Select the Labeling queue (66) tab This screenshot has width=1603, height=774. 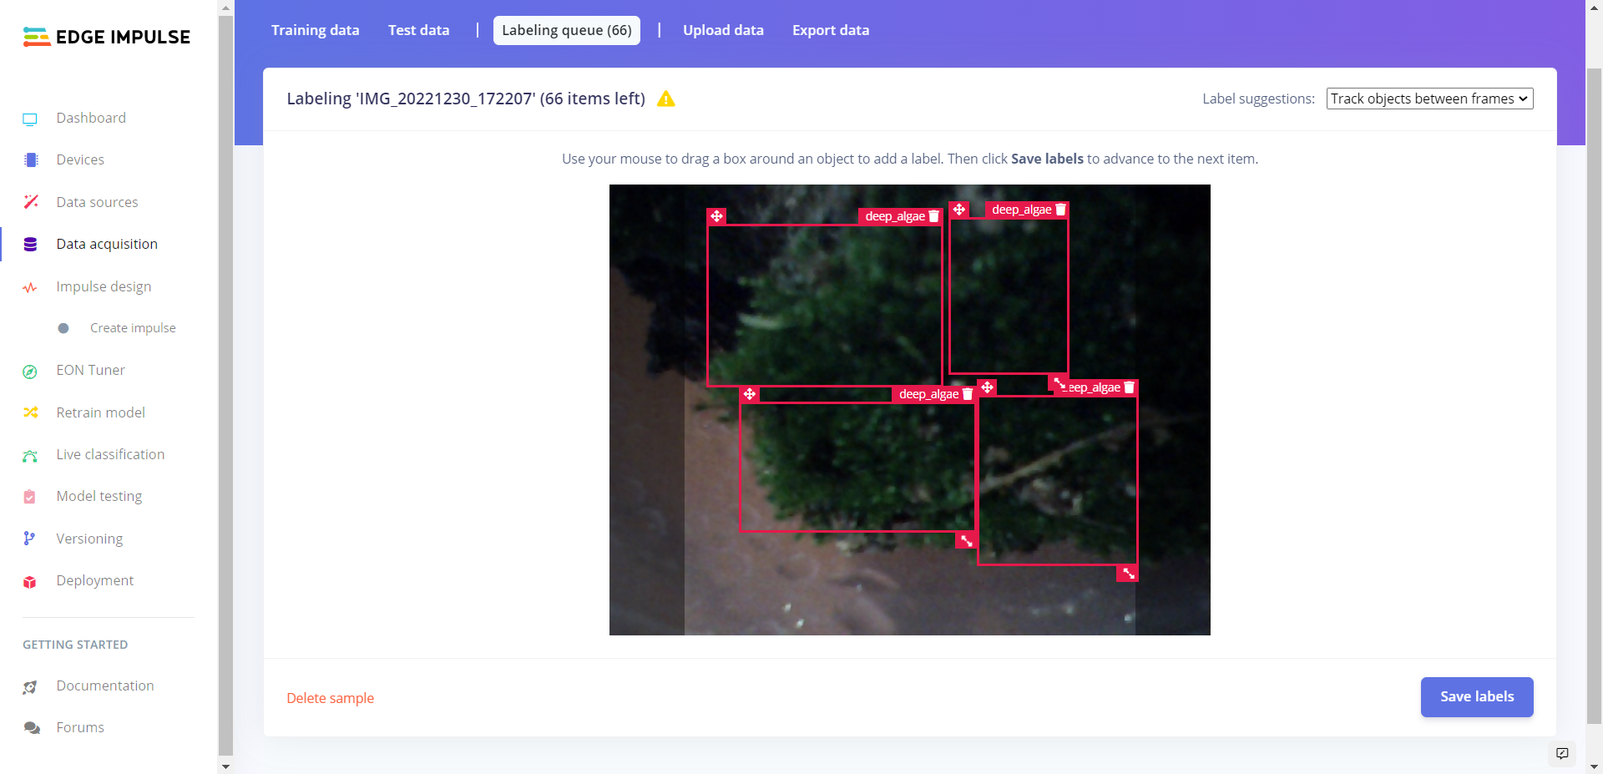coord(567,30)
